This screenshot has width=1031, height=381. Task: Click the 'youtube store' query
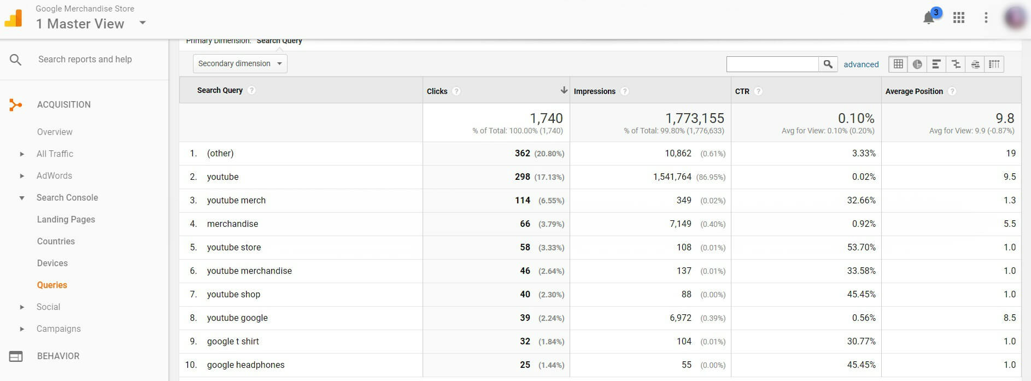point(234,247)
